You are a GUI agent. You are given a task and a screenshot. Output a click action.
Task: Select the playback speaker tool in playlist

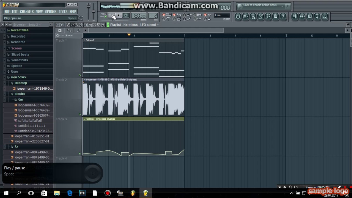(x=103, y=25)
